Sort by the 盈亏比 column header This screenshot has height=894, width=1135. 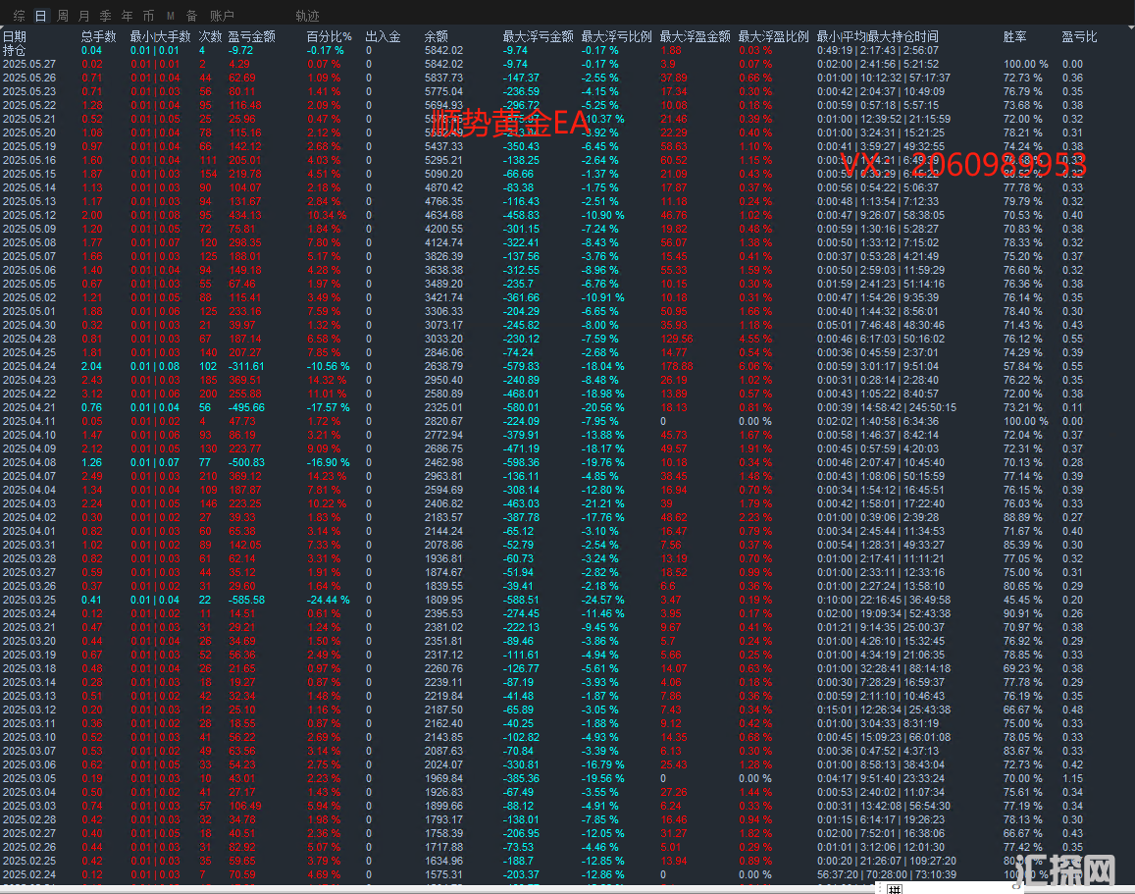tap(1079, 36)
